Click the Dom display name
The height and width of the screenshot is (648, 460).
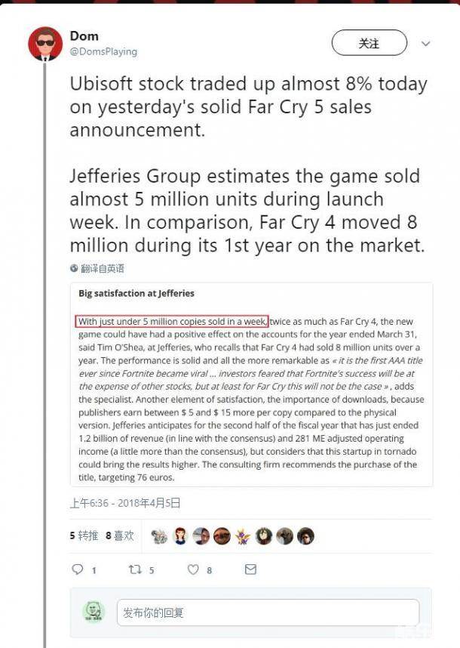tap(84, 36)
